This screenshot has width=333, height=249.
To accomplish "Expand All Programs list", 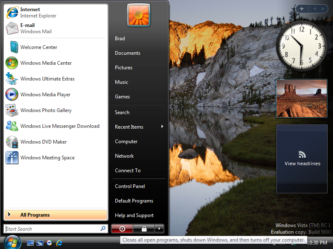I will click(56, 215).
